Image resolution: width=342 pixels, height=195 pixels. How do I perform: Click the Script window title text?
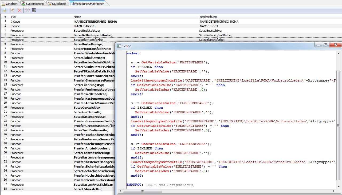127,46
